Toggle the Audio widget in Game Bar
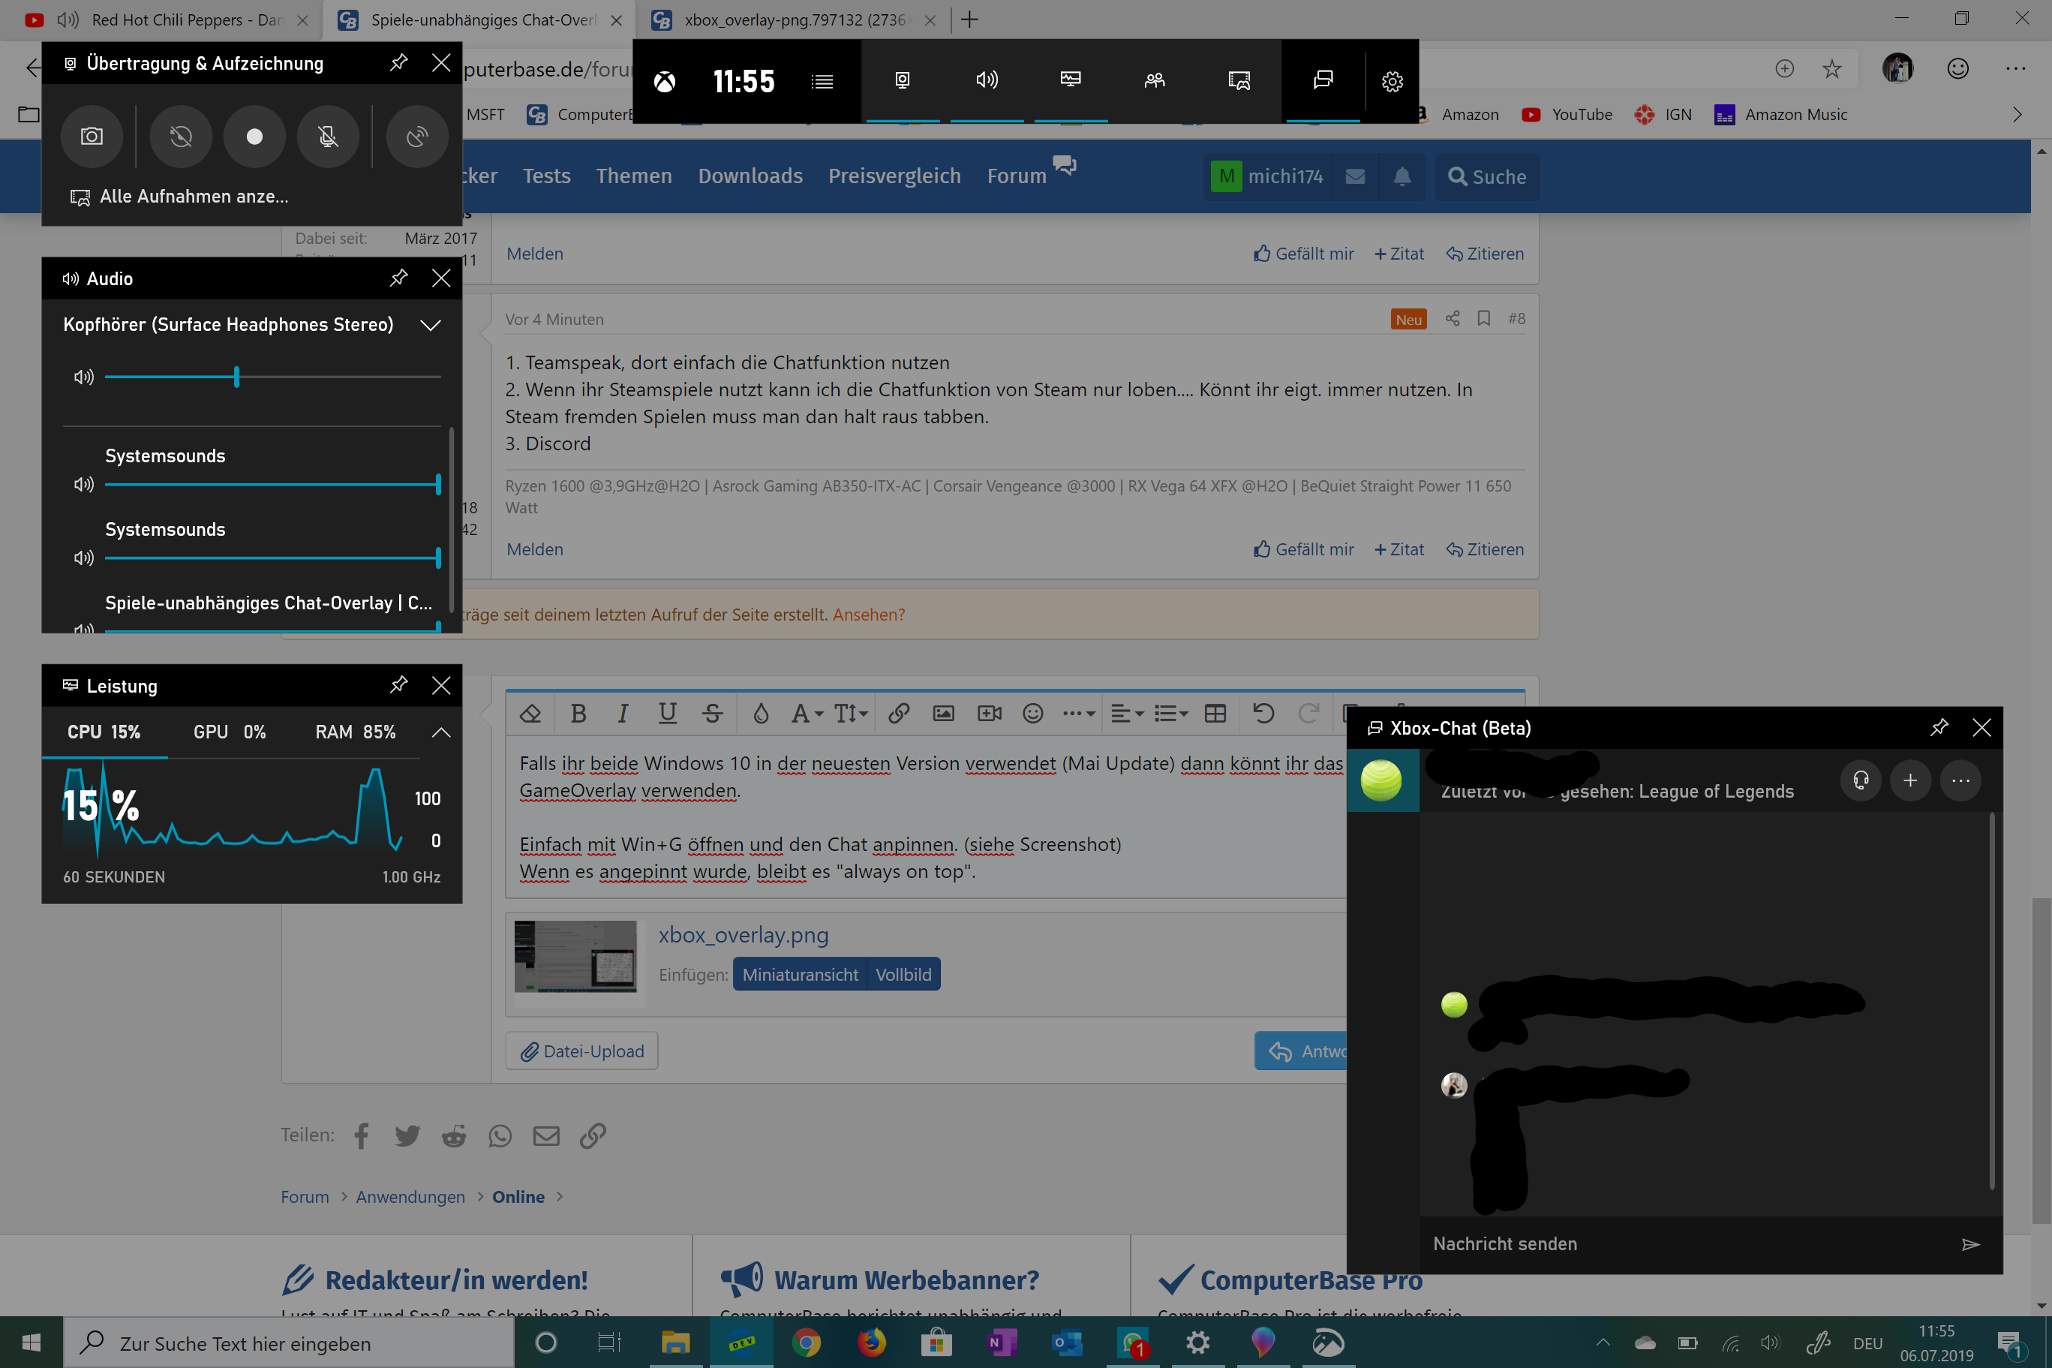The width and height of the screenshot is (2052, 1368). point(987,80)
